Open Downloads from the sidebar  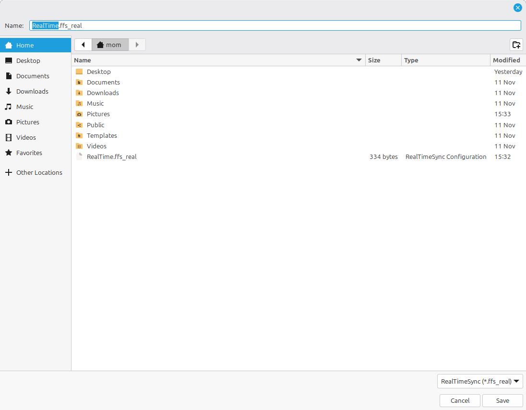tap(36, 91)
